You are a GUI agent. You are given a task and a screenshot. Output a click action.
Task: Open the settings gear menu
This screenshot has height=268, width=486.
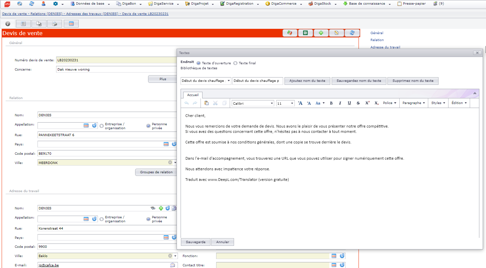(55, 4)
